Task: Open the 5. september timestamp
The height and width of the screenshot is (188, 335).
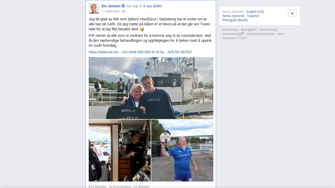Action: click(x=110, y=11)
